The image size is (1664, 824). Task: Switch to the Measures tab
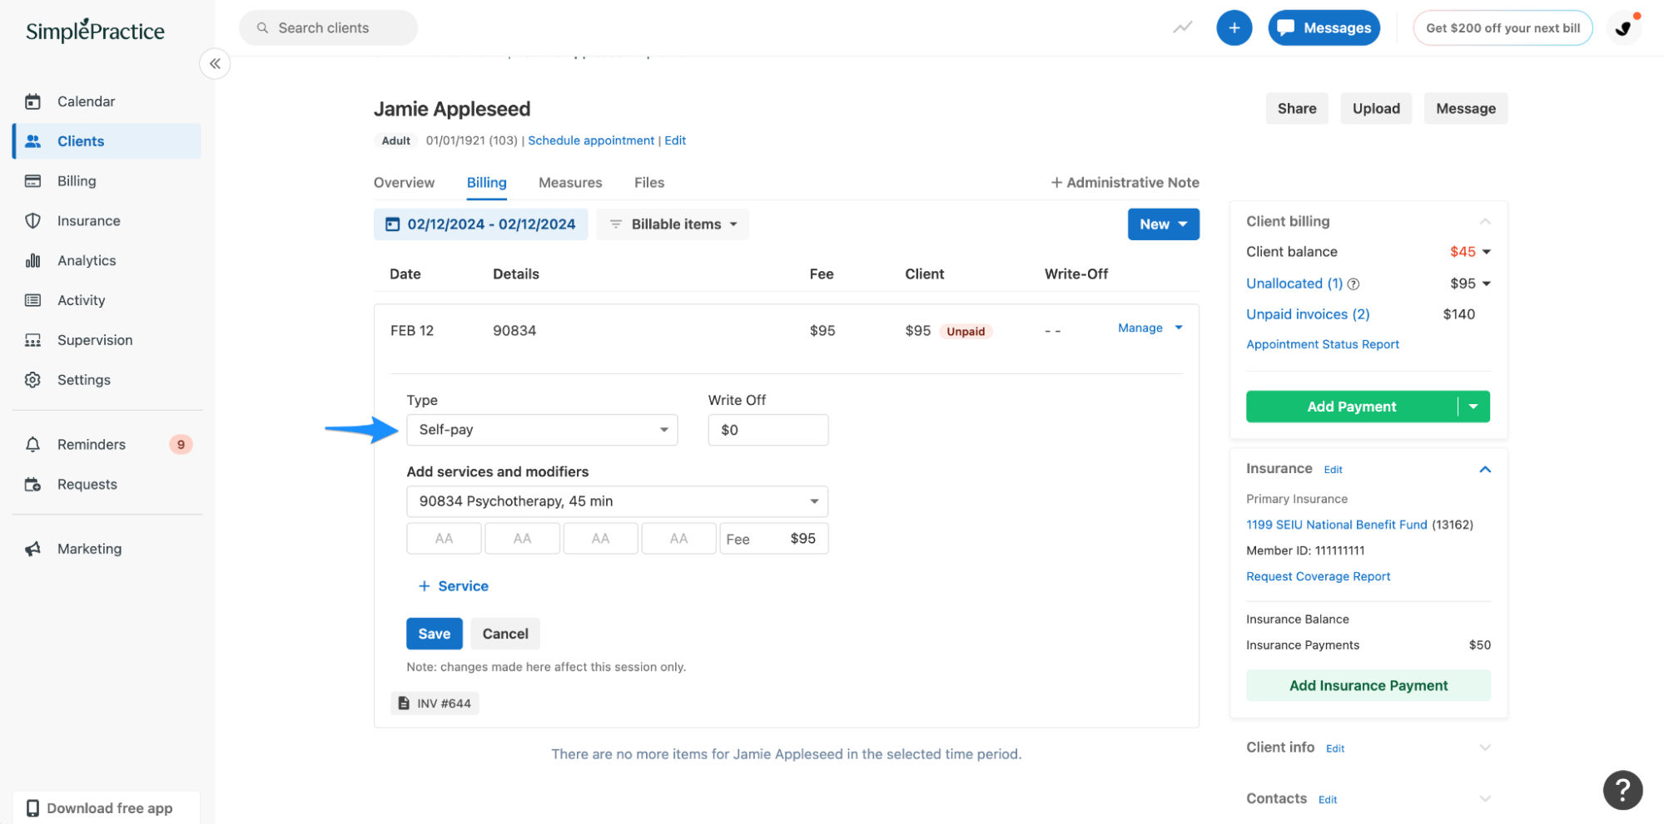point(570,182)
